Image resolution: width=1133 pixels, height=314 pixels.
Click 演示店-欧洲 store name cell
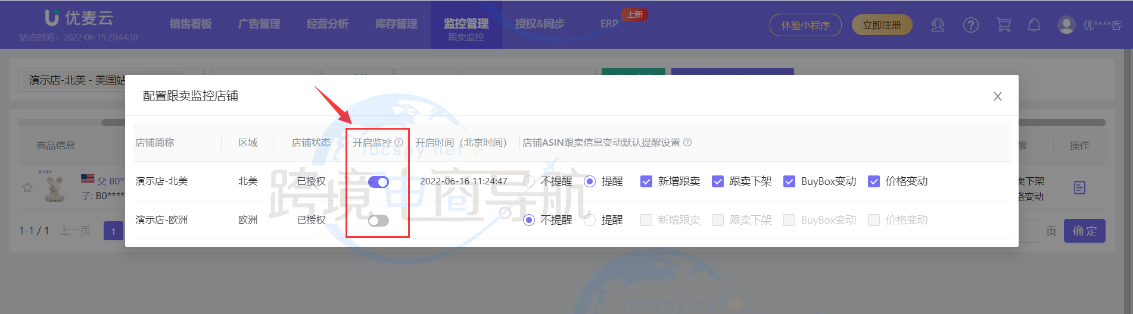pos(161,220)
